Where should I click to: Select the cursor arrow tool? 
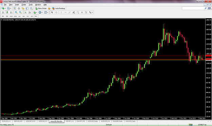pos(52,12)
